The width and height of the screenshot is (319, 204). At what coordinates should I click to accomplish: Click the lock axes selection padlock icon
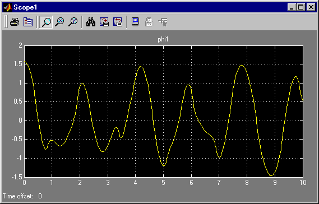coord(149,22)
